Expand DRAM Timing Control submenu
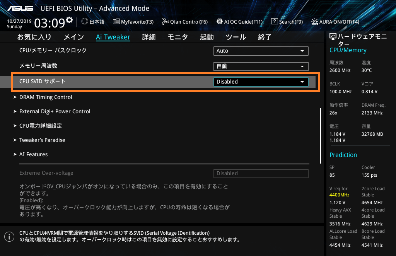The image size is (396, 256). [x=46, y=97]
